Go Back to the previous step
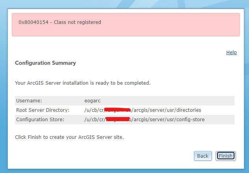 pyautogui.click(x=203, y=156)
